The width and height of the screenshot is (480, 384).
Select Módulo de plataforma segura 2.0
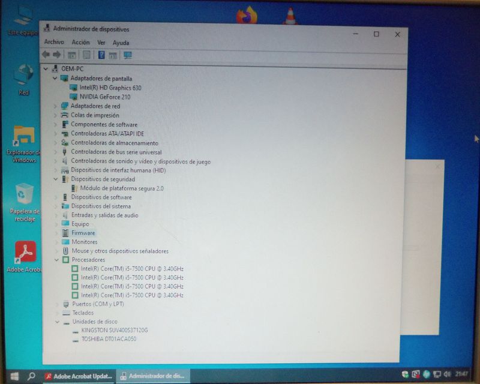(122, 188)
